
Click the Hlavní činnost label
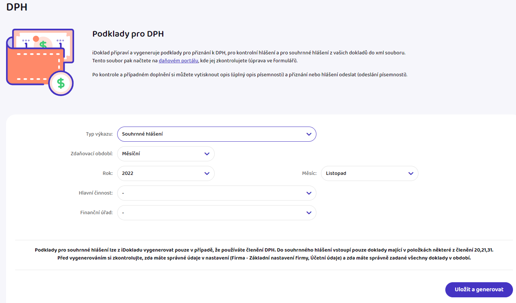pos(95,193)
